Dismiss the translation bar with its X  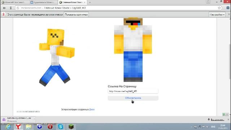229,14
